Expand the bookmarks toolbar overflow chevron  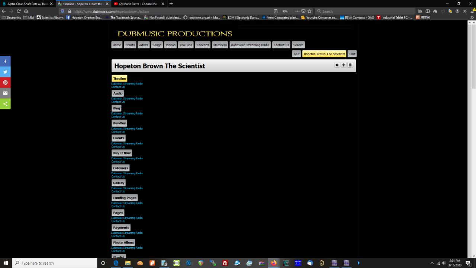click(x=472, y=17)
